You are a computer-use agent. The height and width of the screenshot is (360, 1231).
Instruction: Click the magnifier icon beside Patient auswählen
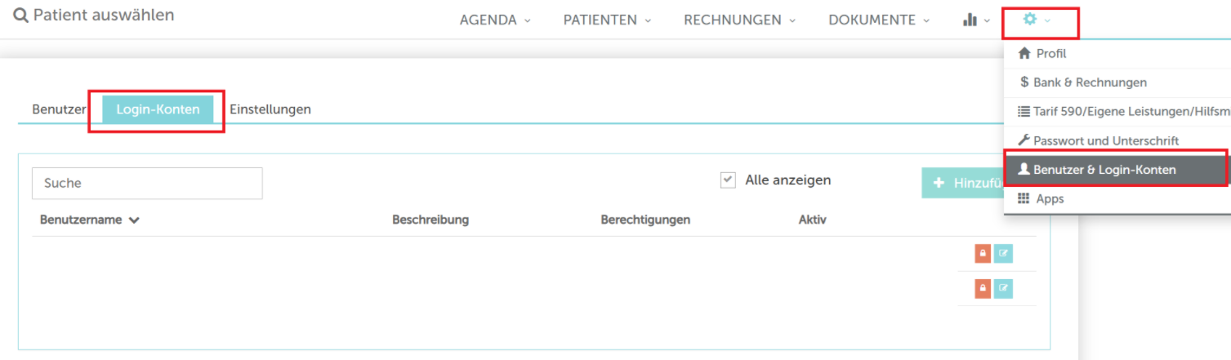pyautogui.click(x=20, y=16)
